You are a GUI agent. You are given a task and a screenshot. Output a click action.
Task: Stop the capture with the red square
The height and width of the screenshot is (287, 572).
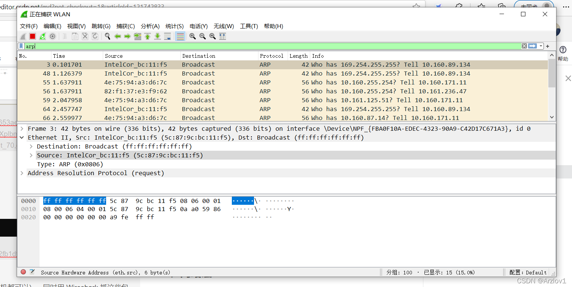click(x=33, y=36)
